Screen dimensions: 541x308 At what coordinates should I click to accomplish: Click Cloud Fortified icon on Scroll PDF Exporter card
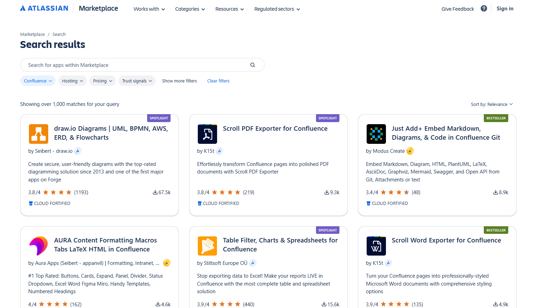pos(200,203)
